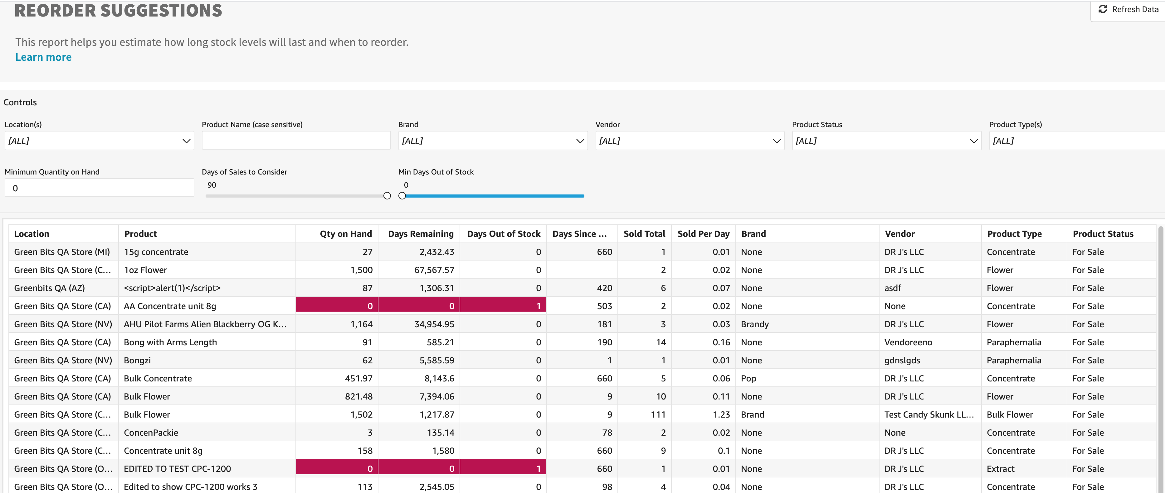Click the Min Days Out of Stock handle
The width and height of the screenshot is (1165, 493).
pos(402,196)
